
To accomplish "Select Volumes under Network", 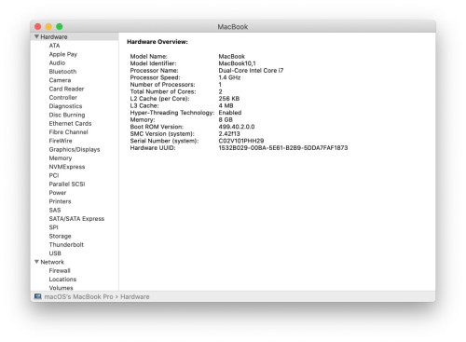I will (x=61, y=288).
